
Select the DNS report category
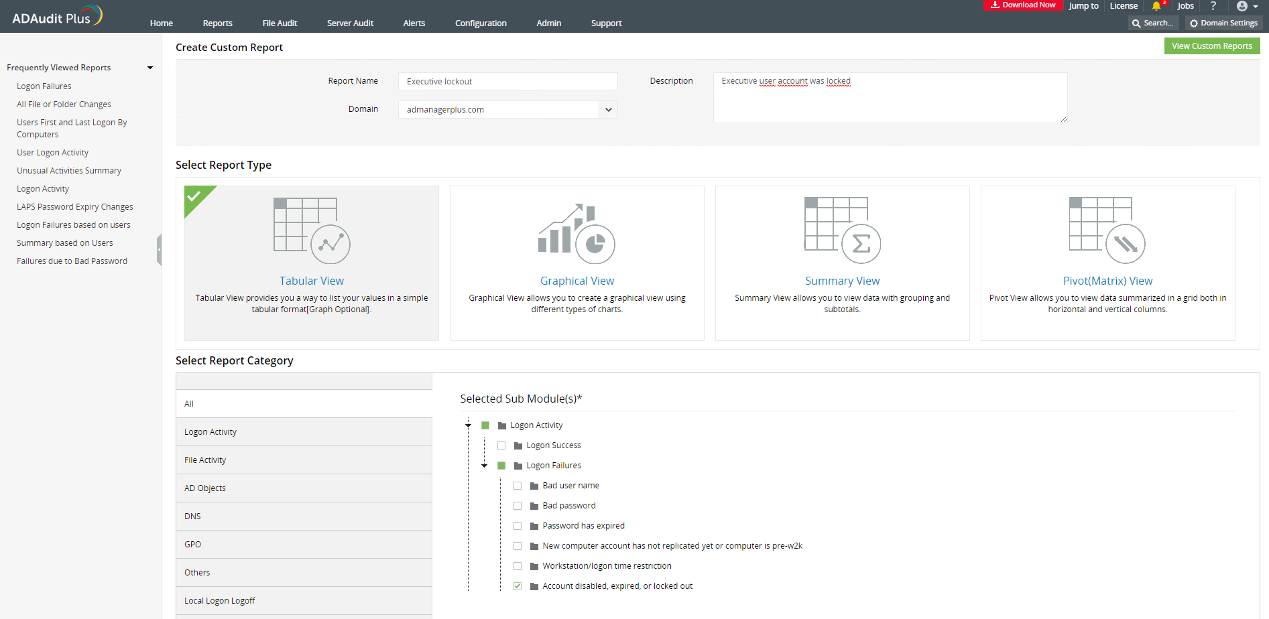point(304,517)
